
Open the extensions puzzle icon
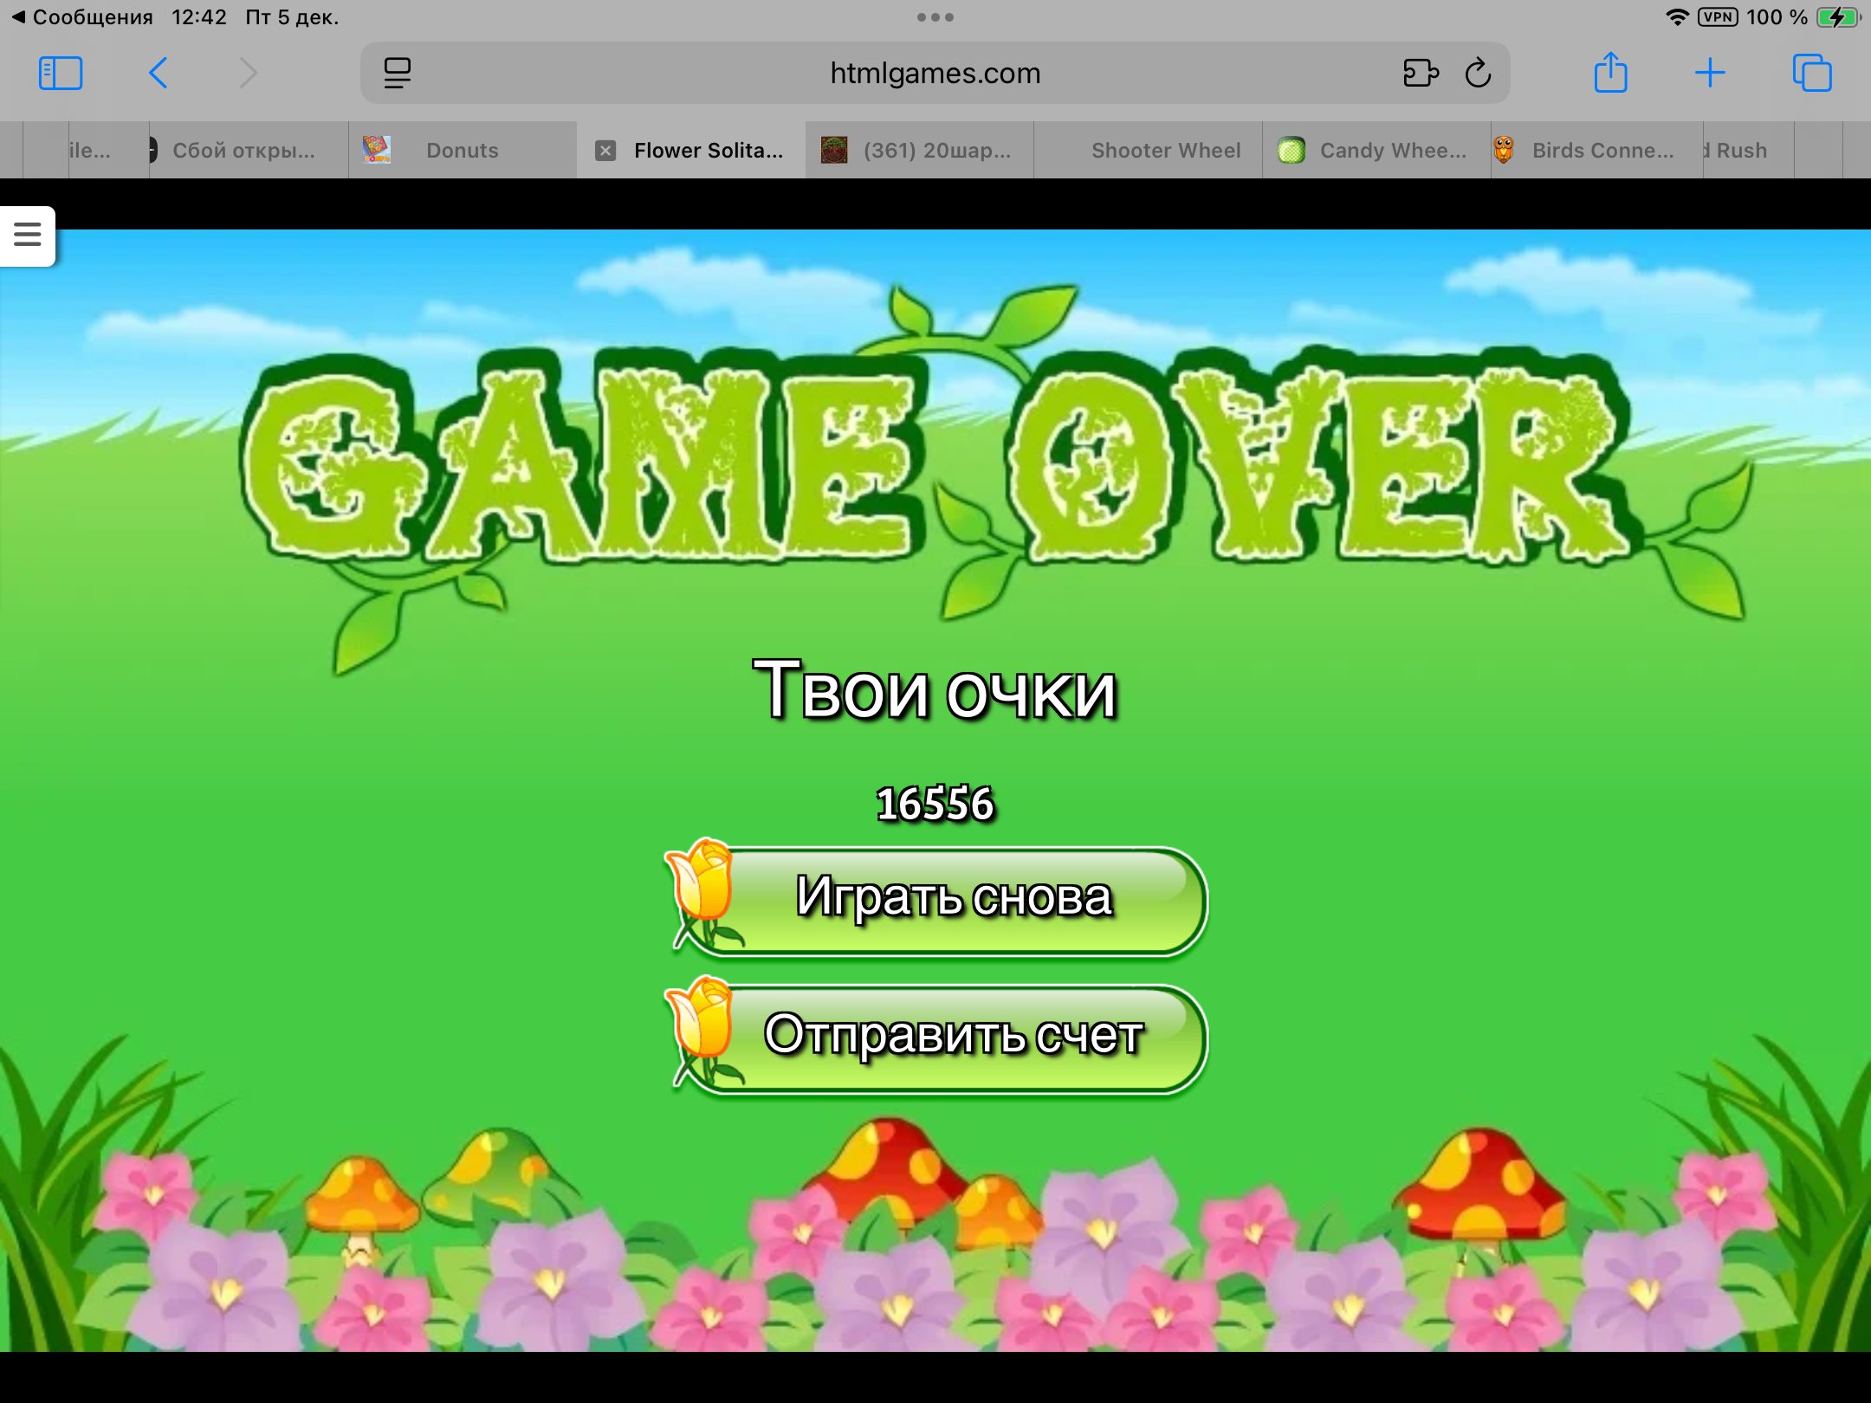click(x=1421, y=74)
